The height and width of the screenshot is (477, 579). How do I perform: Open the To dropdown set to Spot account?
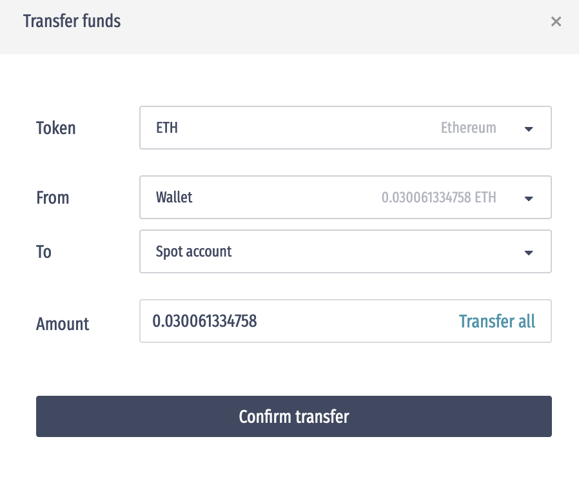[x=346, y=251]
